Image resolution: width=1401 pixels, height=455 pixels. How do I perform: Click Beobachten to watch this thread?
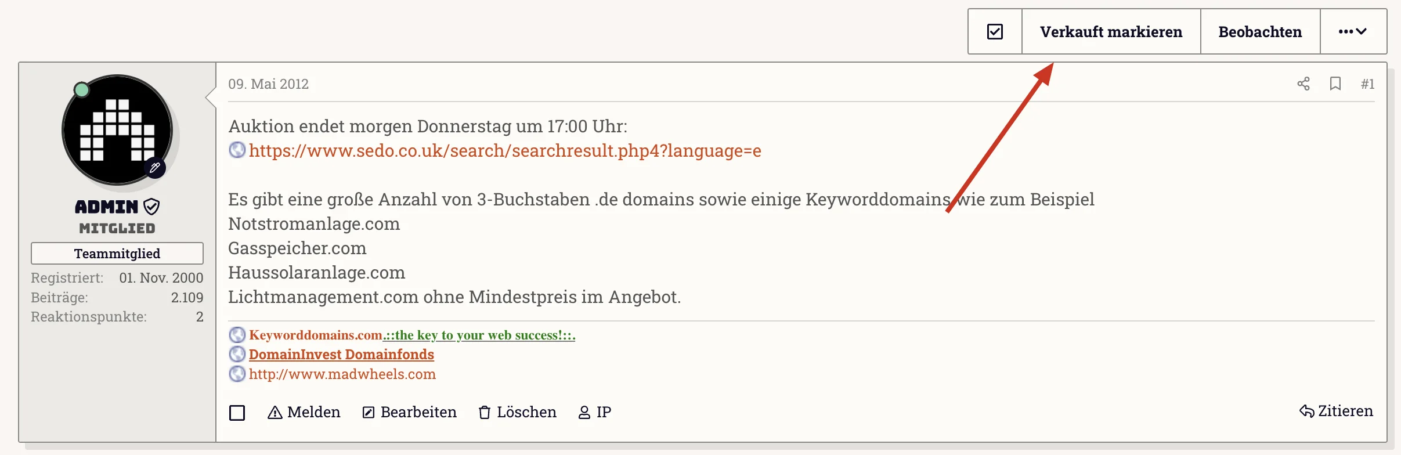(x=1260, y=31)
